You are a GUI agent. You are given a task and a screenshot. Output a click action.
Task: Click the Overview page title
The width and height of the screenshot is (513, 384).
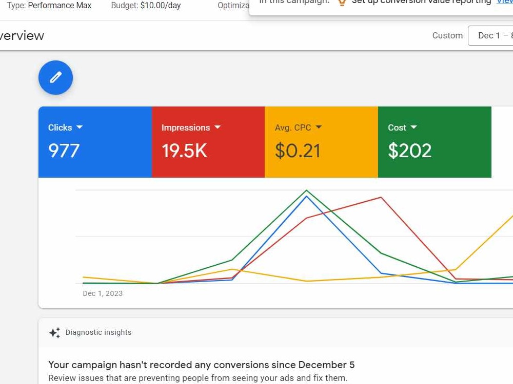coord(22,36)
